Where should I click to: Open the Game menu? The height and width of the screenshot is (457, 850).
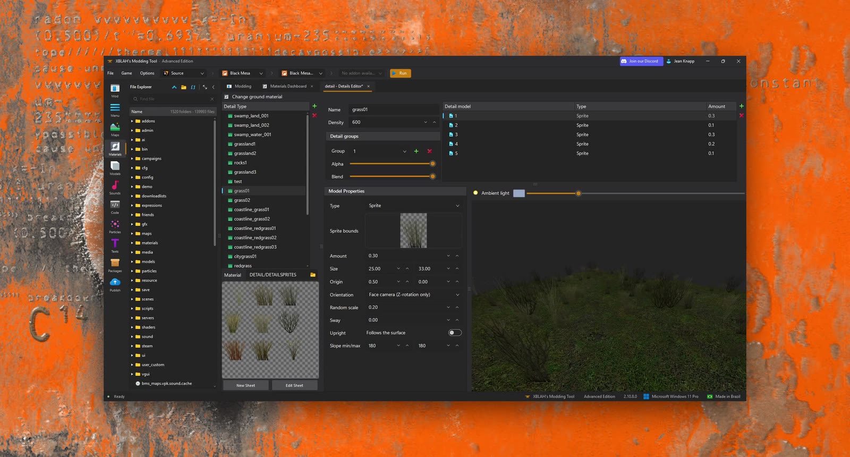tap(126, 73)
